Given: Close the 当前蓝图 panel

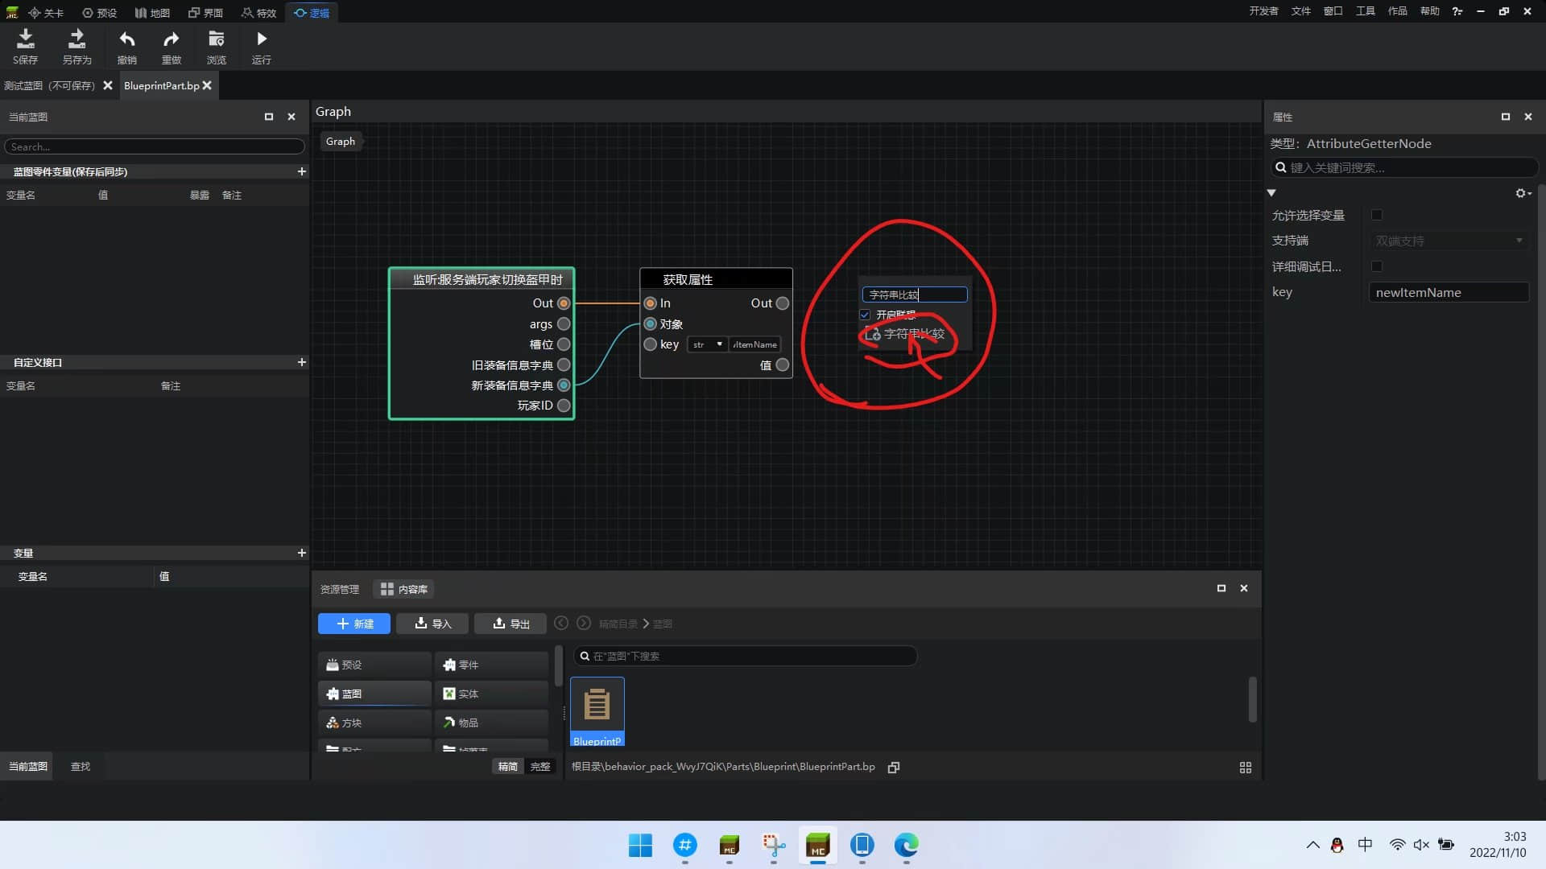Looking at the screenshot, I should tap(291, 117).
